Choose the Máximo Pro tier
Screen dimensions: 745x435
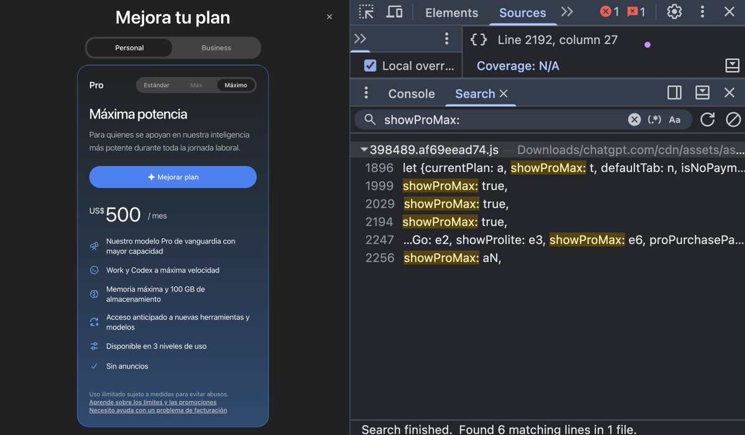click(236, 85)
